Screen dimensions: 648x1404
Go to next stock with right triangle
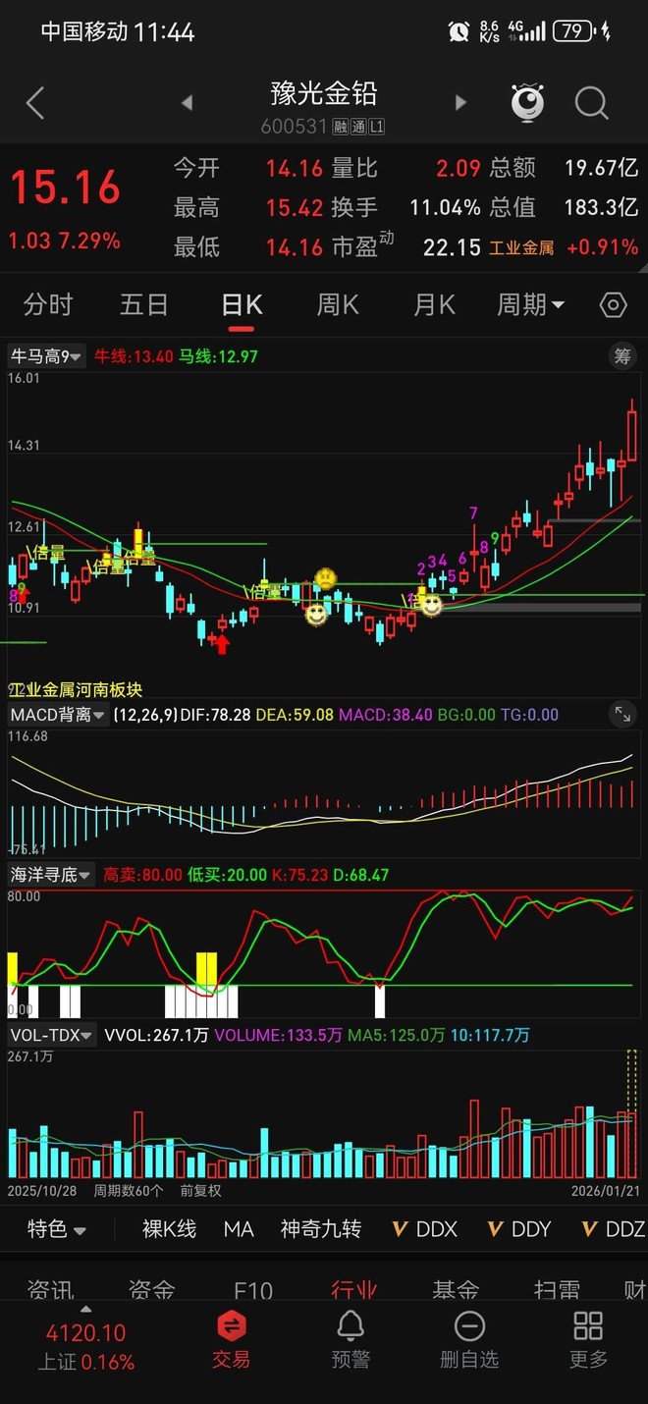click(460, 102)
